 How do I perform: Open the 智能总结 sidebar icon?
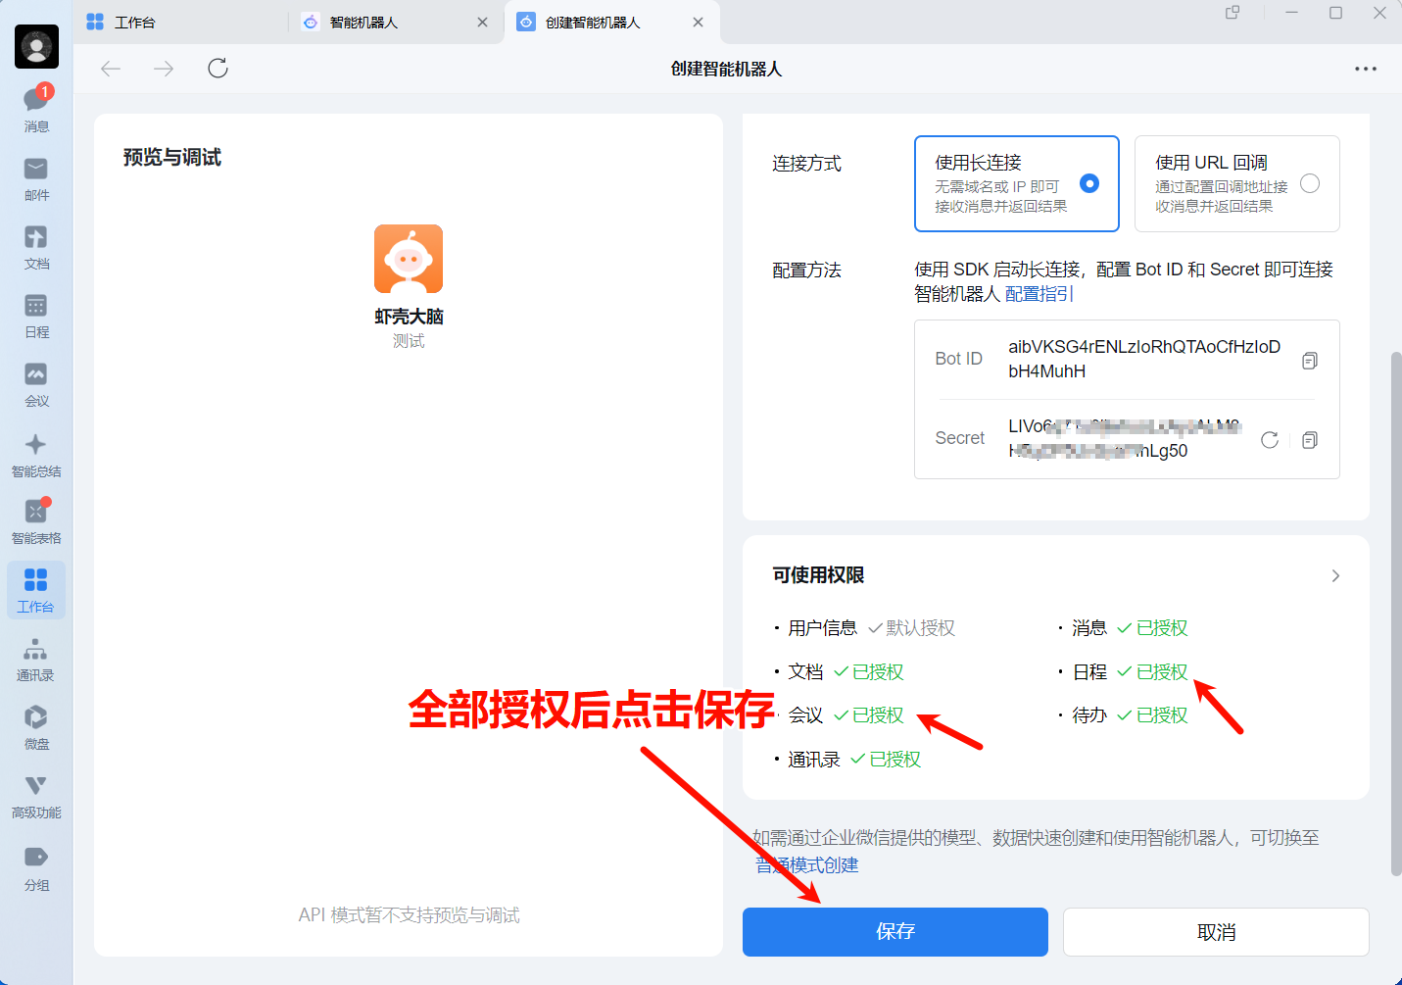point(36,455)
